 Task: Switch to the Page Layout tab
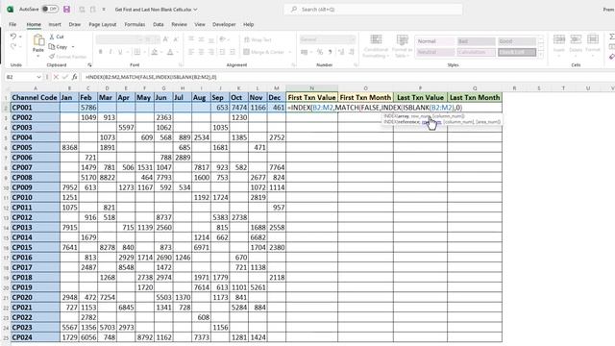click(x=103, y=24)
